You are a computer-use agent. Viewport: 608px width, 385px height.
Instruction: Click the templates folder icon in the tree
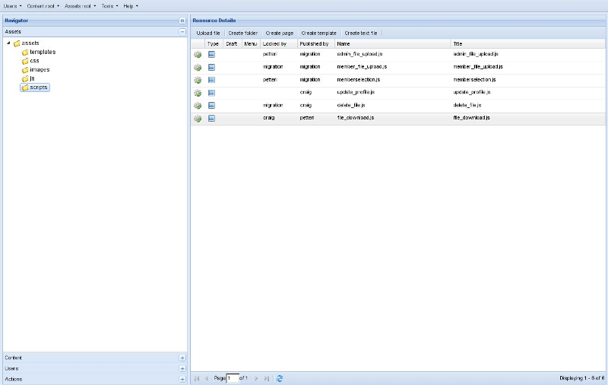(x=25, y=52)
